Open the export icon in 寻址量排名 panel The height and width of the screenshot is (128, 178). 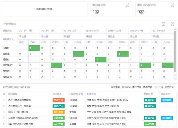163,24
